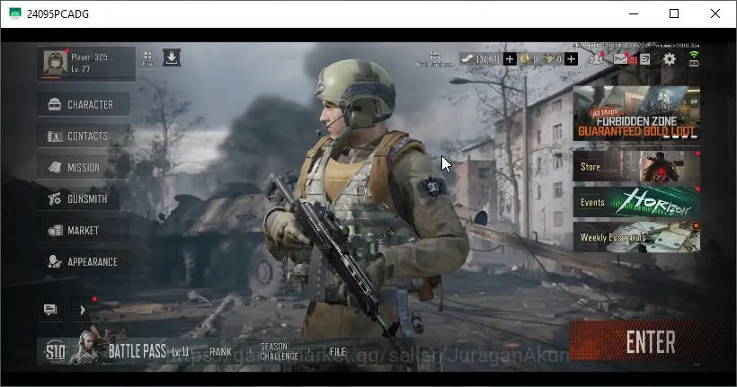Add gold bars with the second plus button
Image resolution: width=737 pixels, height=387 pixels.
[x=571, y=59]
